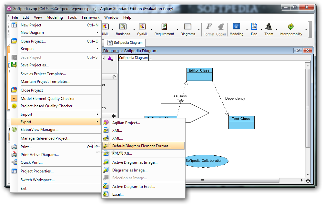Open the Team toolbar button
This screenshot has width=323, height=205.
point(268,29)
